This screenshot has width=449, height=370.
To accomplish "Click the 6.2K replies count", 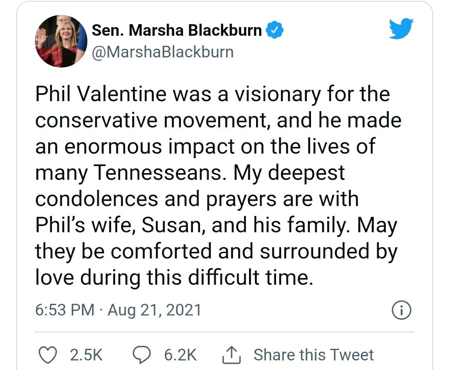I will (180, 355).
